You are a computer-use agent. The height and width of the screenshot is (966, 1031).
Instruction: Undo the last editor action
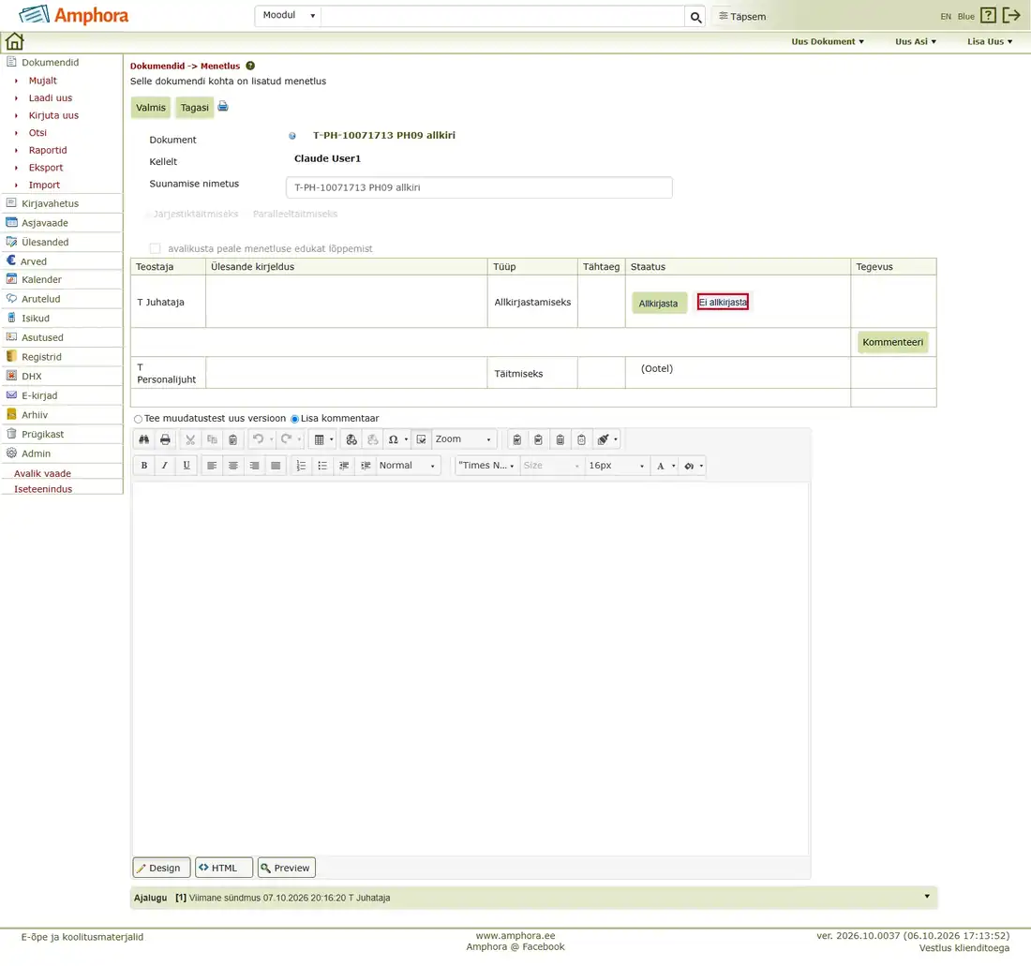pyautogui.click(x=259, y=439)
